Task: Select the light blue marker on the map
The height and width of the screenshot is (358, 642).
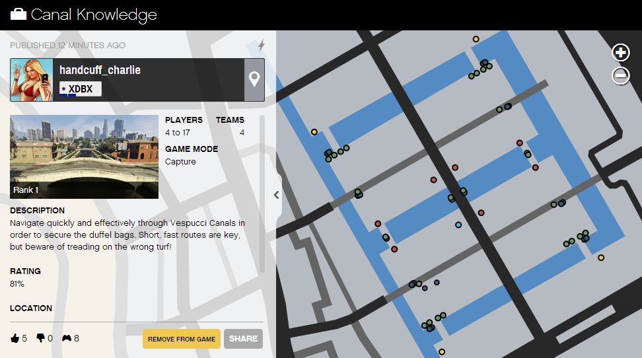Action: [x=458, y=225]
